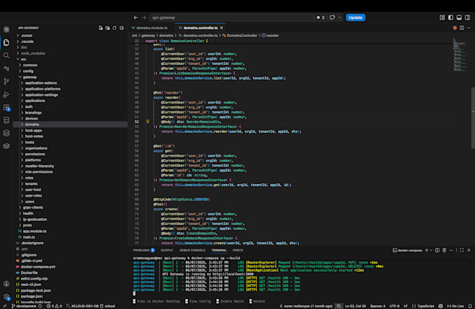Screen dimensions: 475x309
Task: Refresh the explorer file tree
Action: pos(115,28)
